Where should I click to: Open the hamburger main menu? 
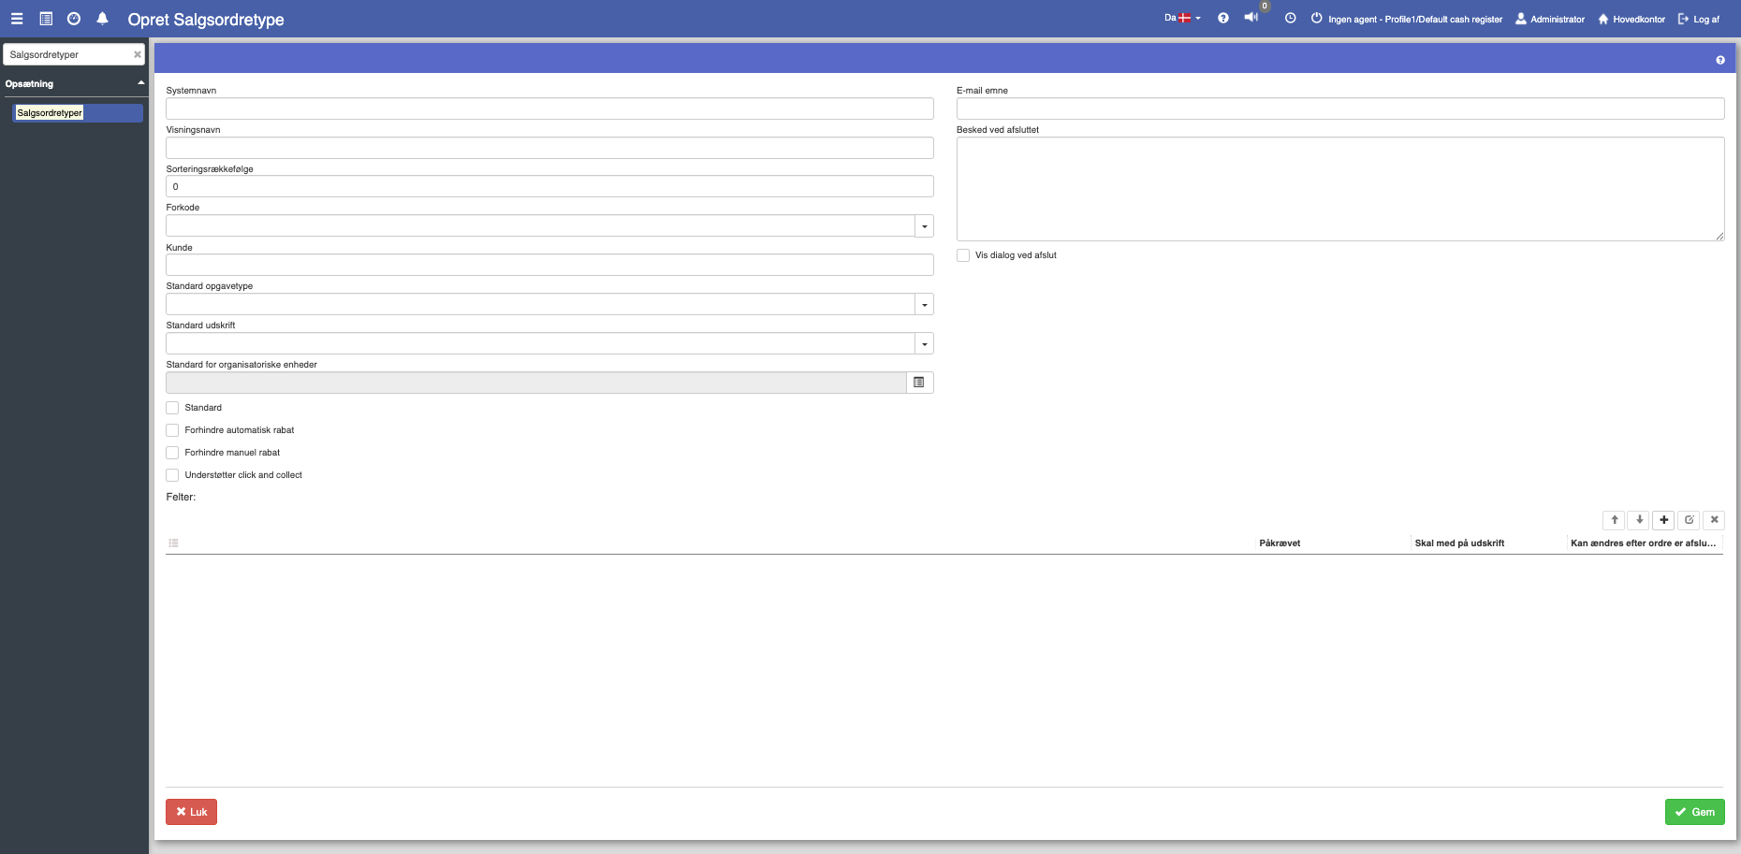pos(17,19)
